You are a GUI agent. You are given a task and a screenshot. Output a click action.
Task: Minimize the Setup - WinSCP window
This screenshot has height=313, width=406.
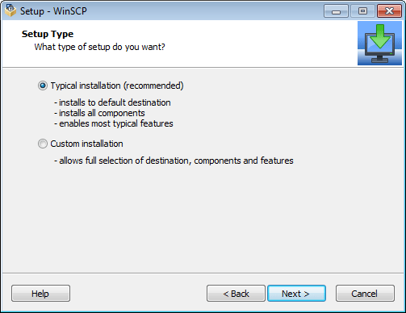[x=336, y=11]
